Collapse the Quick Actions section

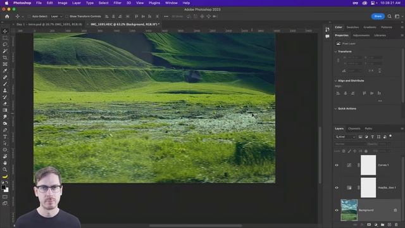coord(336,108)
